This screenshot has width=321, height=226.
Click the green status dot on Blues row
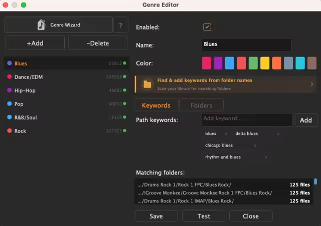click(x=124, y=63)
